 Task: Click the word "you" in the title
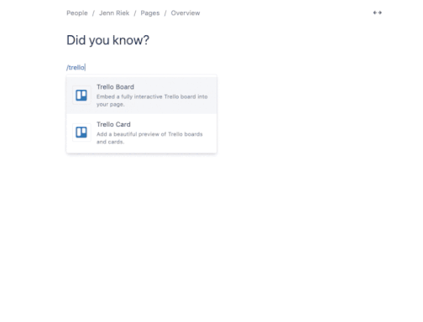pos(99,41)
